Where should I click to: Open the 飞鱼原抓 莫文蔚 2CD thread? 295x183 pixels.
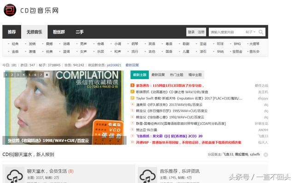click(x=169, y=136)
